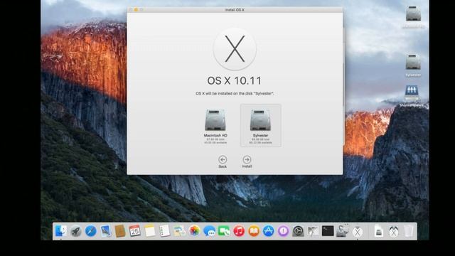The image size is (455, 256).
Task: Launch Safari from the Dock
Action: tap(90, 231)
